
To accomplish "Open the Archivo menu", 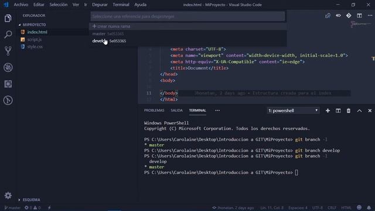I will tap(21, 5).
